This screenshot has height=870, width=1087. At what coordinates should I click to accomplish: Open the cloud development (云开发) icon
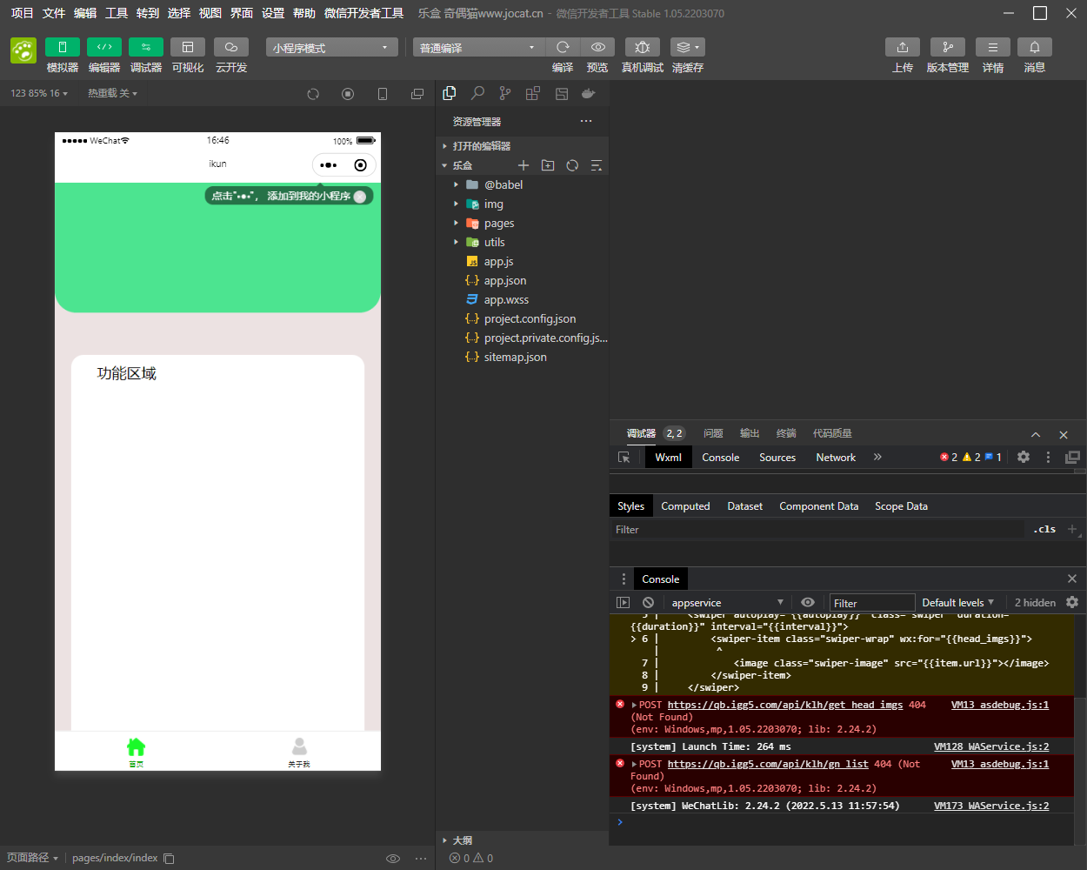click(231, 47)
